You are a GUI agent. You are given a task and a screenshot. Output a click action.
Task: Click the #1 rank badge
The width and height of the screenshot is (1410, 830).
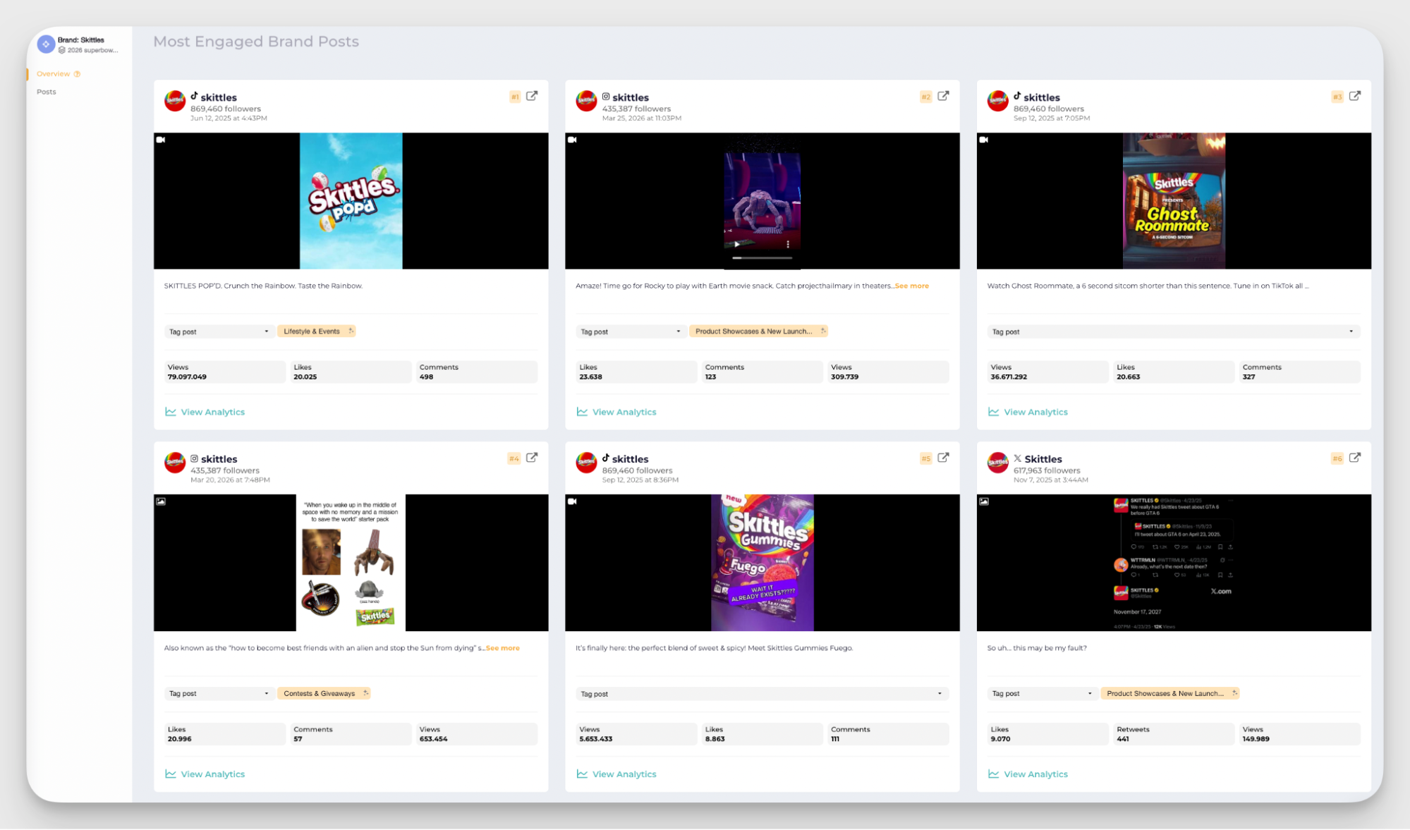point(515,97)
